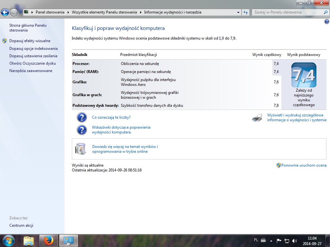This screenshot has width=330, height=247.
Task: Open Dopasuj ustawienia zasilania link
Action: [x=33, y=56]
